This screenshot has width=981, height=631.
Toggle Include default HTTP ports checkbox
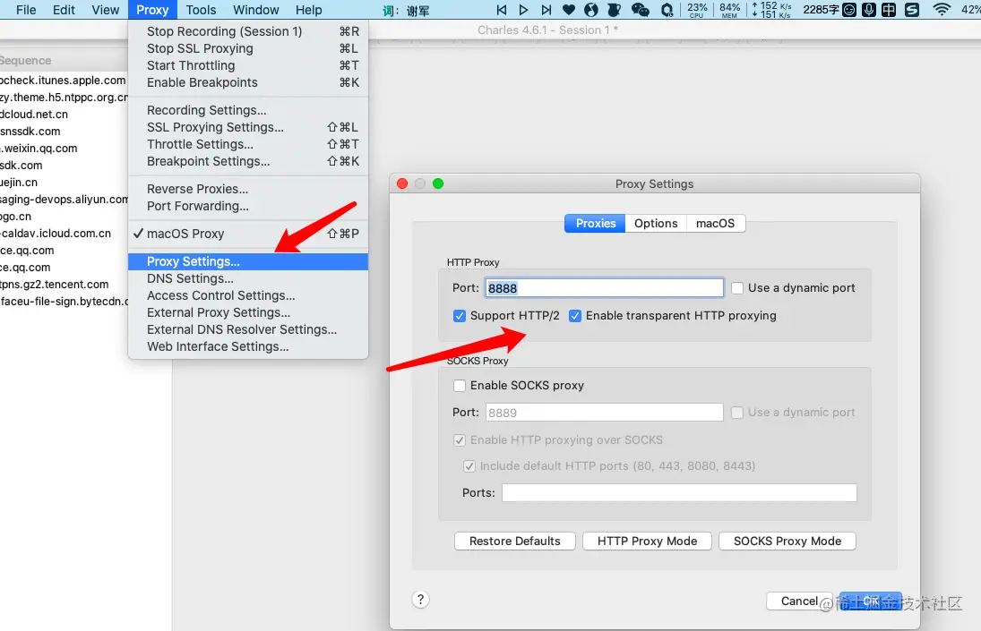coord(469,466)
